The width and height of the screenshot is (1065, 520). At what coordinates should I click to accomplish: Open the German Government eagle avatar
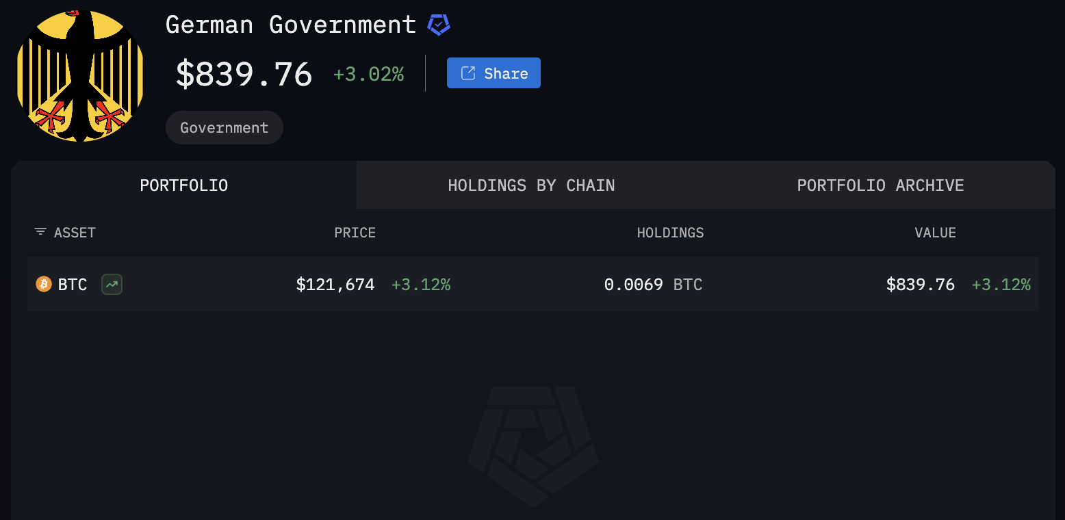80,77
